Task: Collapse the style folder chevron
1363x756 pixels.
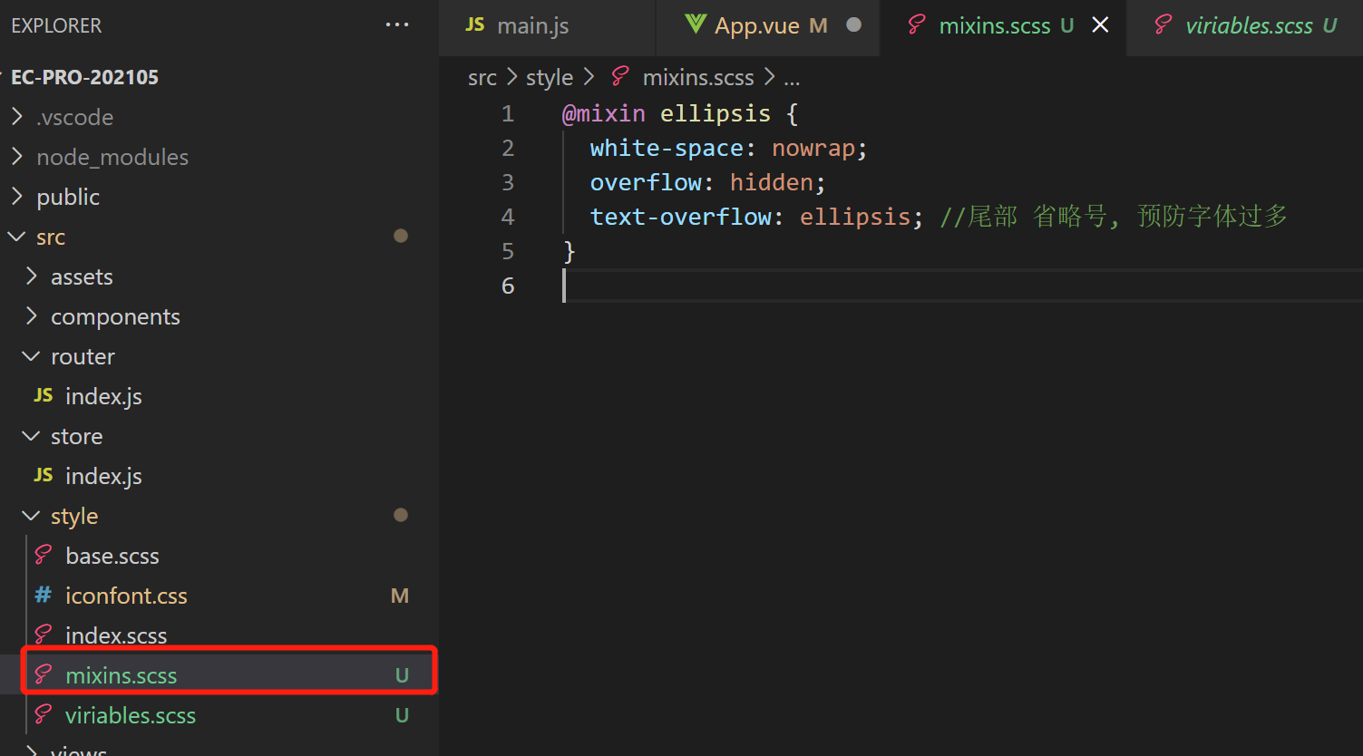Action: click(x=32, y=515)
